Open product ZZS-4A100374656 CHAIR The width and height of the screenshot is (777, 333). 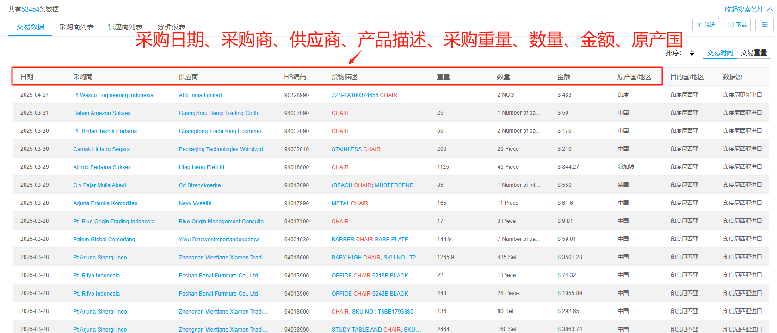pyautogui.click(x=364, y=95)
